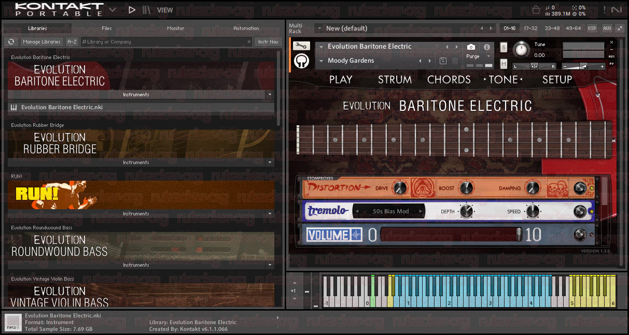629x335 pixels.
Task: Select Evolution Baritone Electric.nki file
Action: (141, 108)
